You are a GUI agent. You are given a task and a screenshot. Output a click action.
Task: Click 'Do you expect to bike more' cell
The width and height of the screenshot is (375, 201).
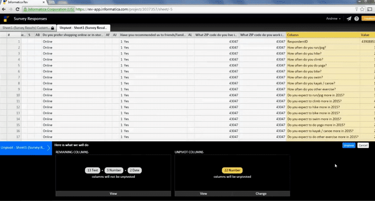coord(323,113)
